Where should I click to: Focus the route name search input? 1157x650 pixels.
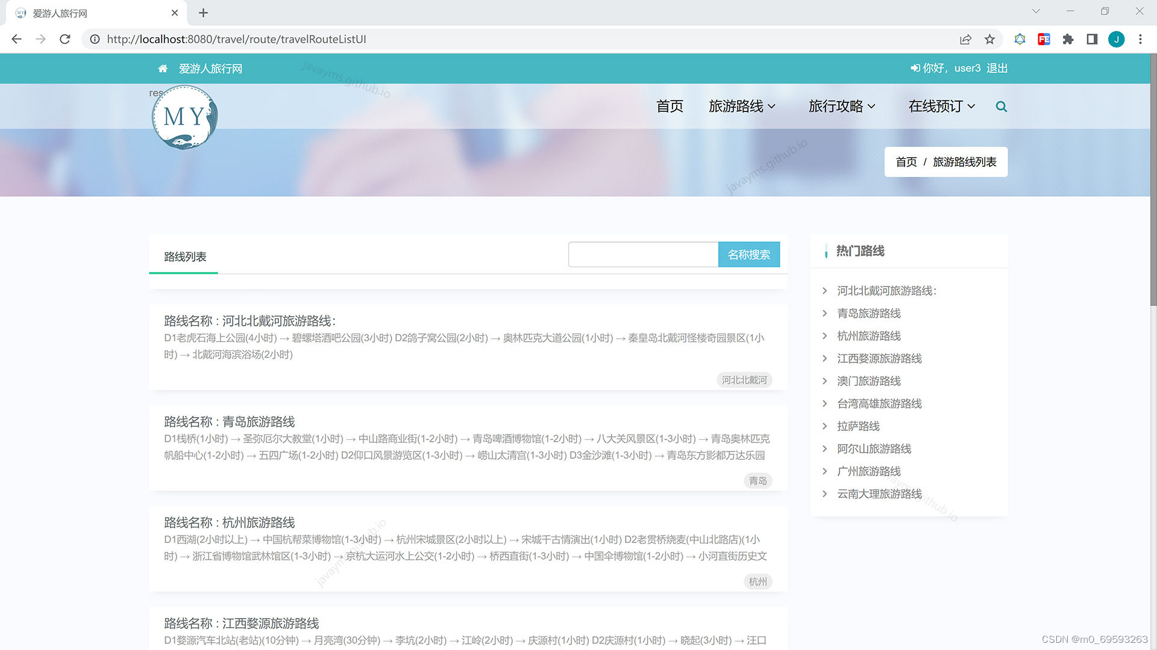pyautogui.click(x=643, y=255)
